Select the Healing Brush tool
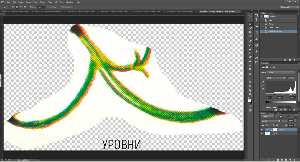 [x=250, y=41]
